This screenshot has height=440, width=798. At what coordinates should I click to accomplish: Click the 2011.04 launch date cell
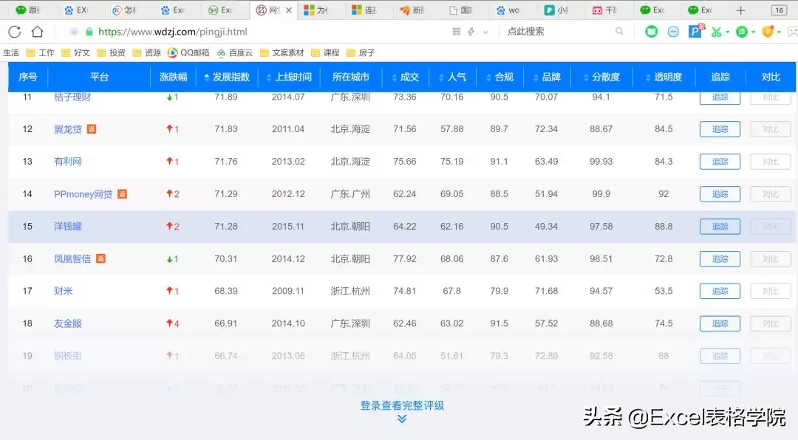[x=288, y=129]
